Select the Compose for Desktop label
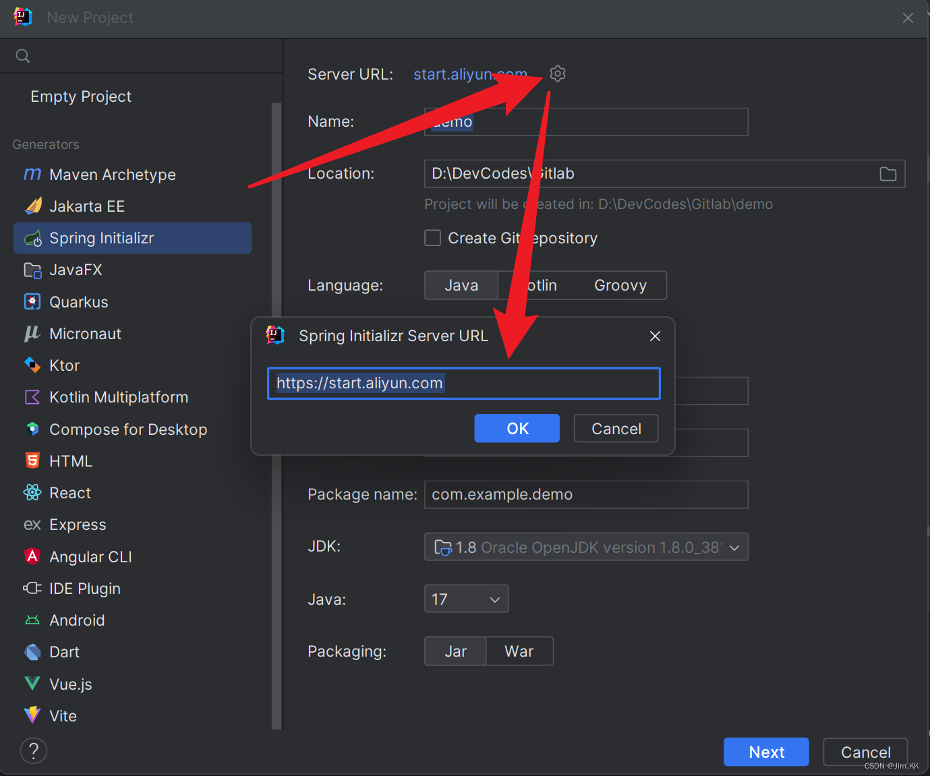The width and height of the screenshot is (930, 776). click(128, 429)
